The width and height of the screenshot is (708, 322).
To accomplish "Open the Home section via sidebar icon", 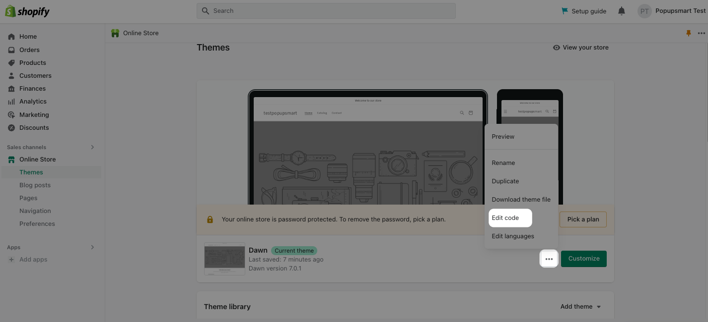I will 11,36.
